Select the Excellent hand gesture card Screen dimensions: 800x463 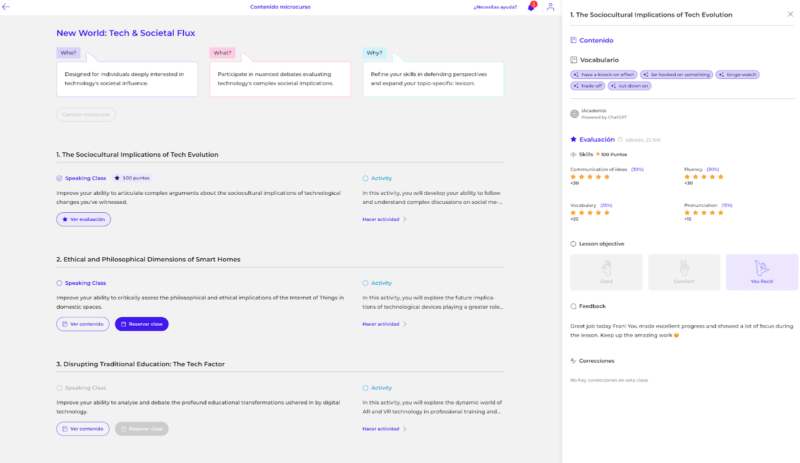point(684,272)
